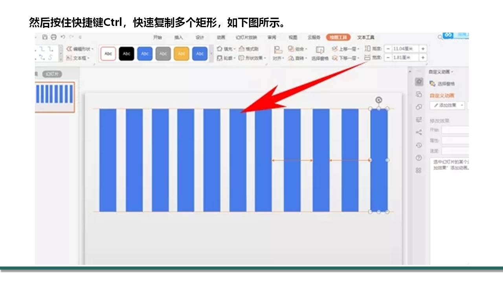Viewport: 503px width, 283px height.
Task: Apply the yellow Abc shape style
Action: click(182, 54)
